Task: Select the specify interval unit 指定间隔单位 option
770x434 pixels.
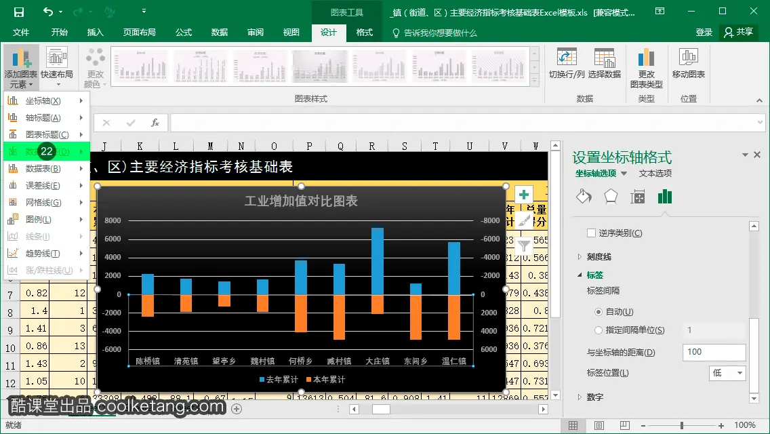Action: pos(598,330)
